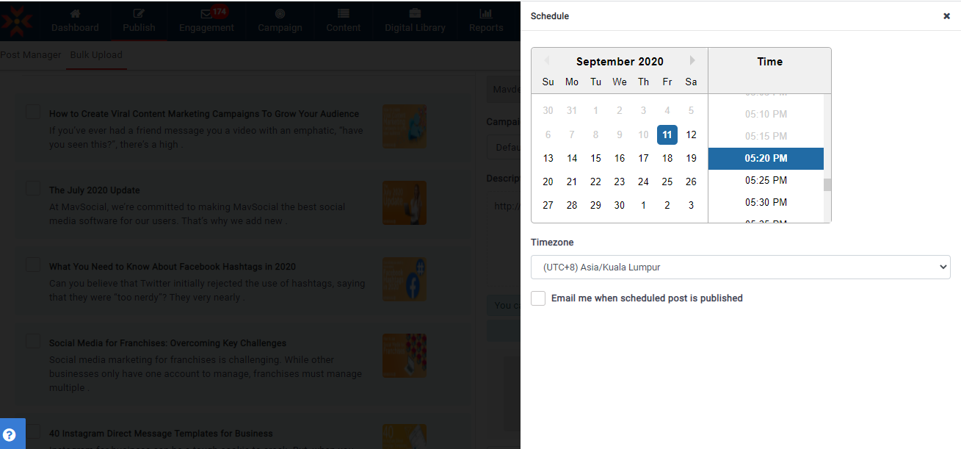Screen dimensions: 961x449
Task: Go to next month in calendar
Action: 692,61
